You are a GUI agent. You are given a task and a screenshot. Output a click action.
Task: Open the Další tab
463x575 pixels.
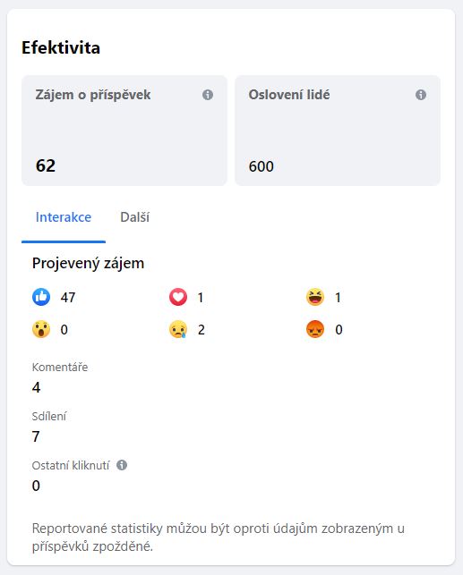134,217
